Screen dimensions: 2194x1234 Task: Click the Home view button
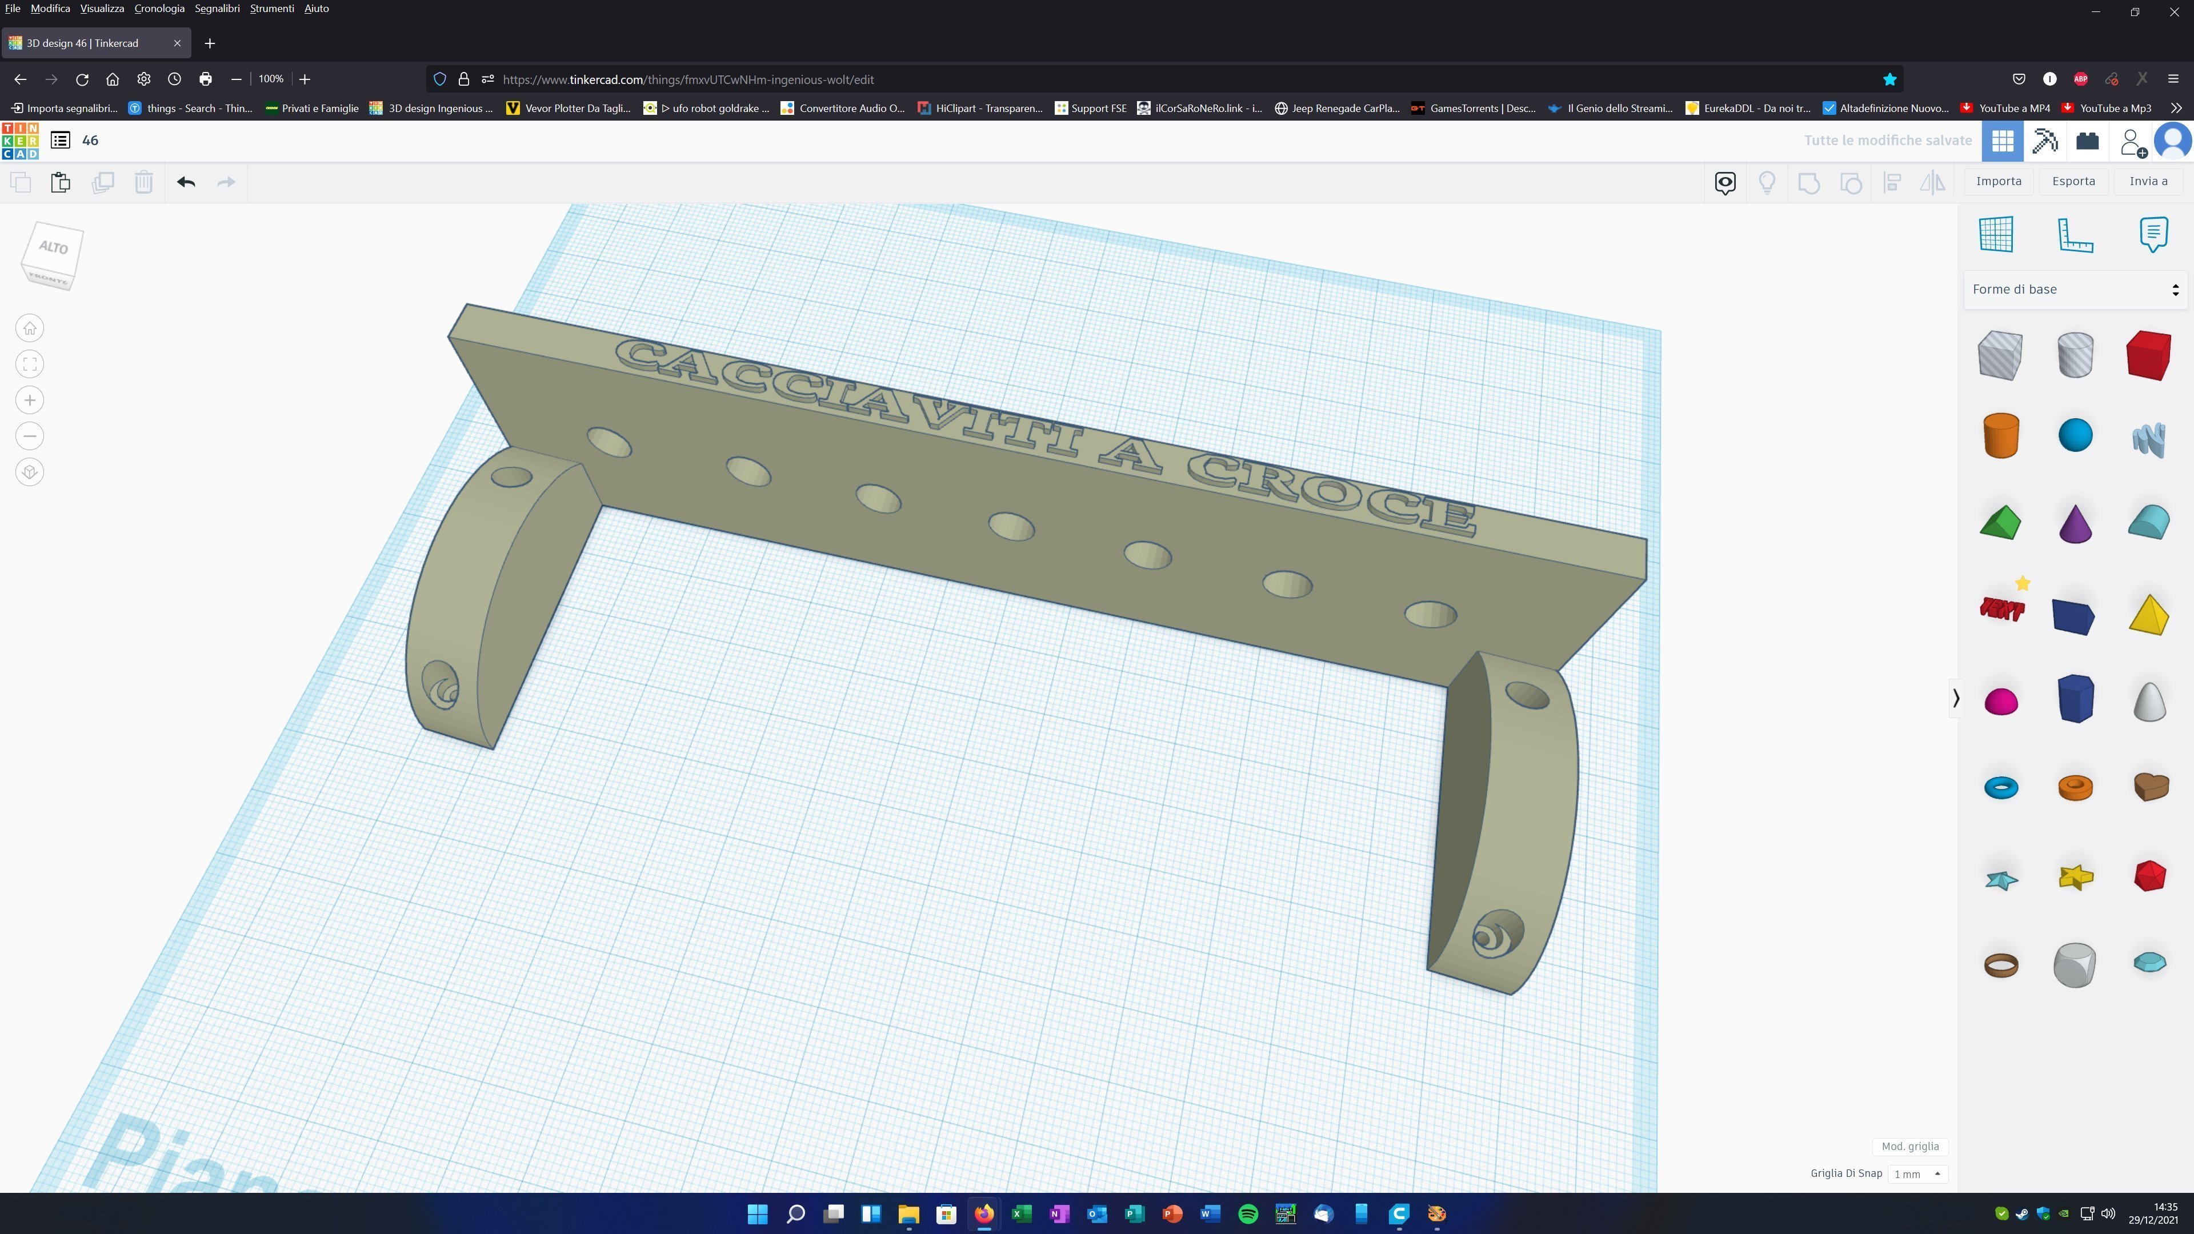[30, 328]
